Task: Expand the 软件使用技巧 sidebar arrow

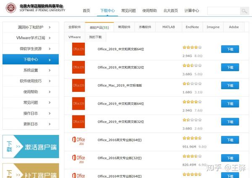Action: [50, 81]
